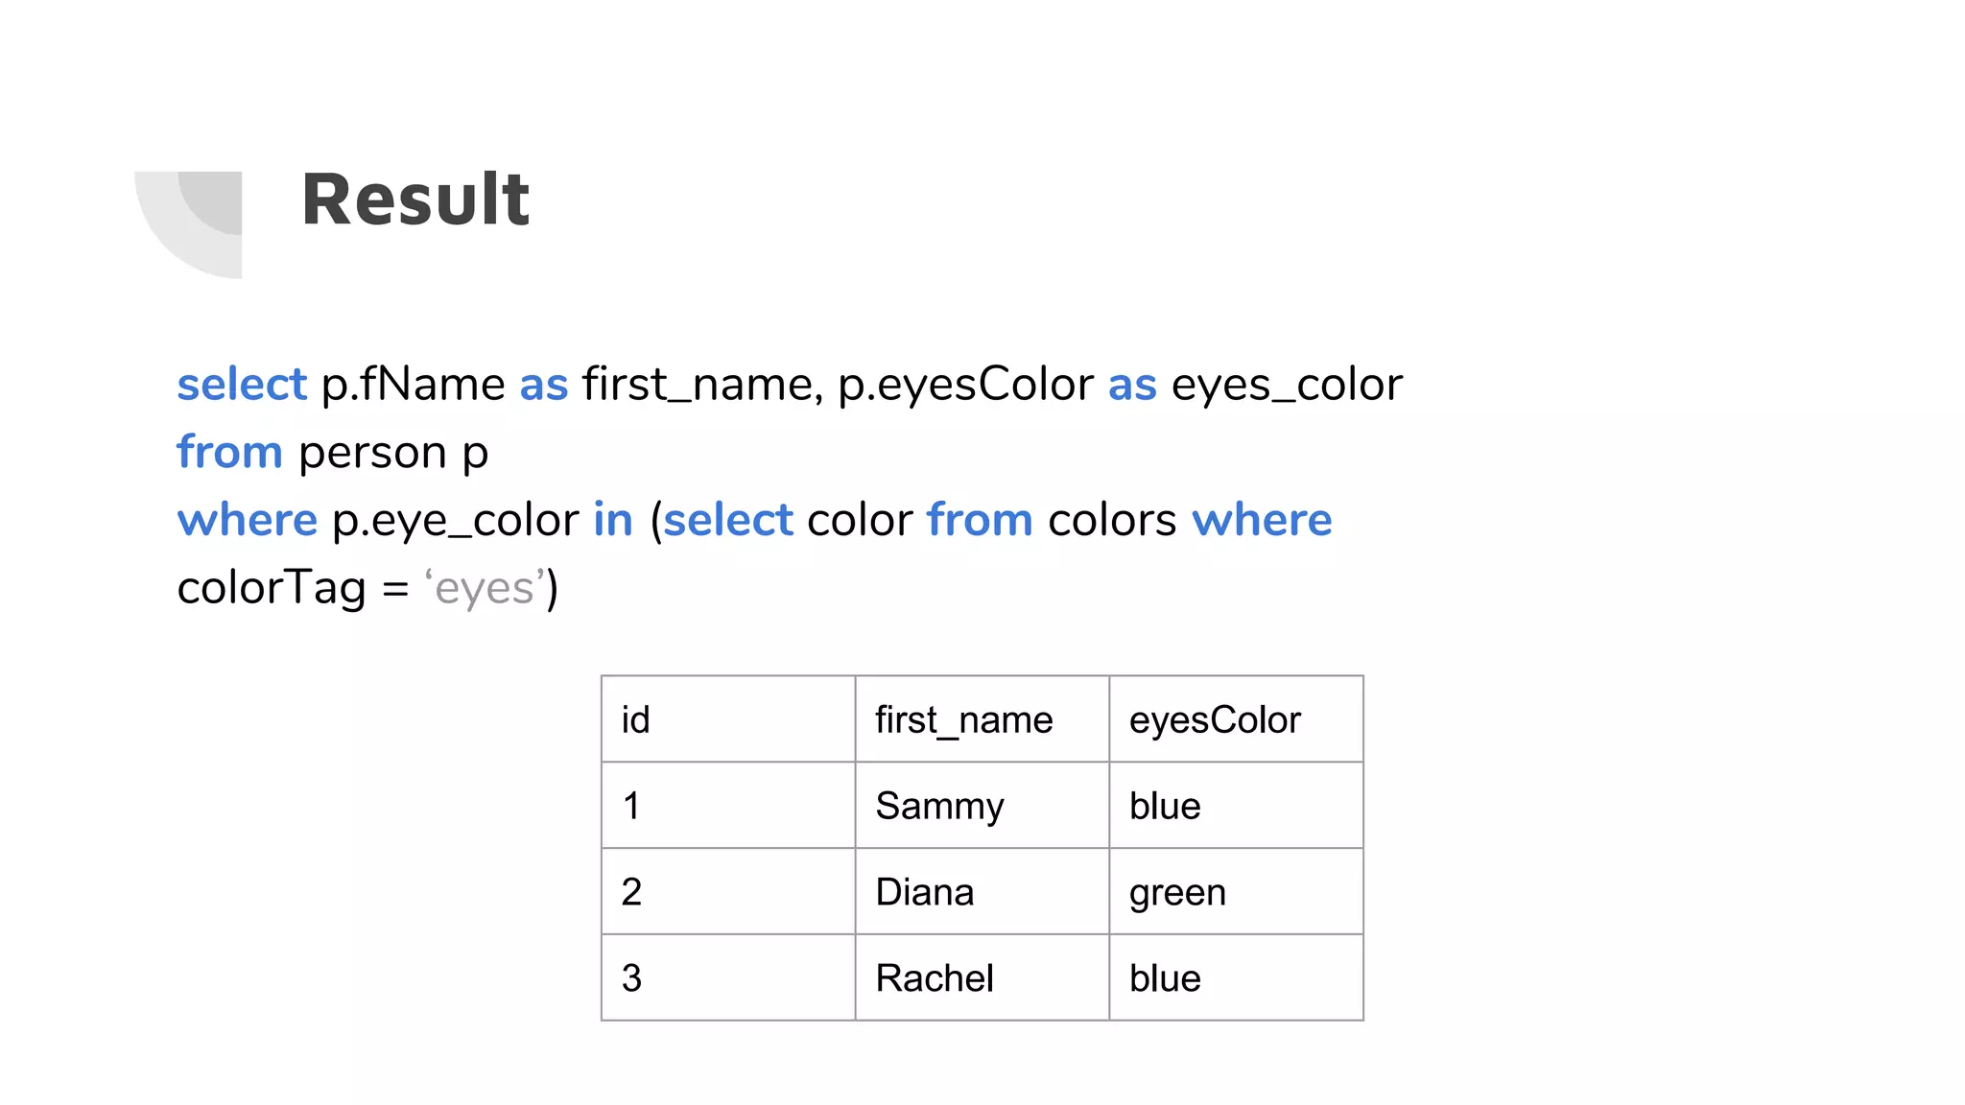Screen dimensions: 1965x1105
Task: Click the 'blue' cell in Rachel's row
Action: pos(1236,978)
